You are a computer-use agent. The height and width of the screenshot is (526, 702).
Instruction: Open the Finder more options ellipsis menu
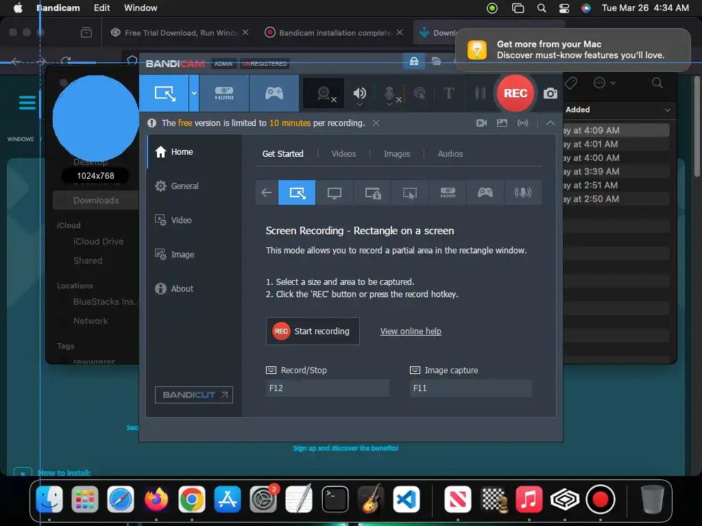pos(603,83)
